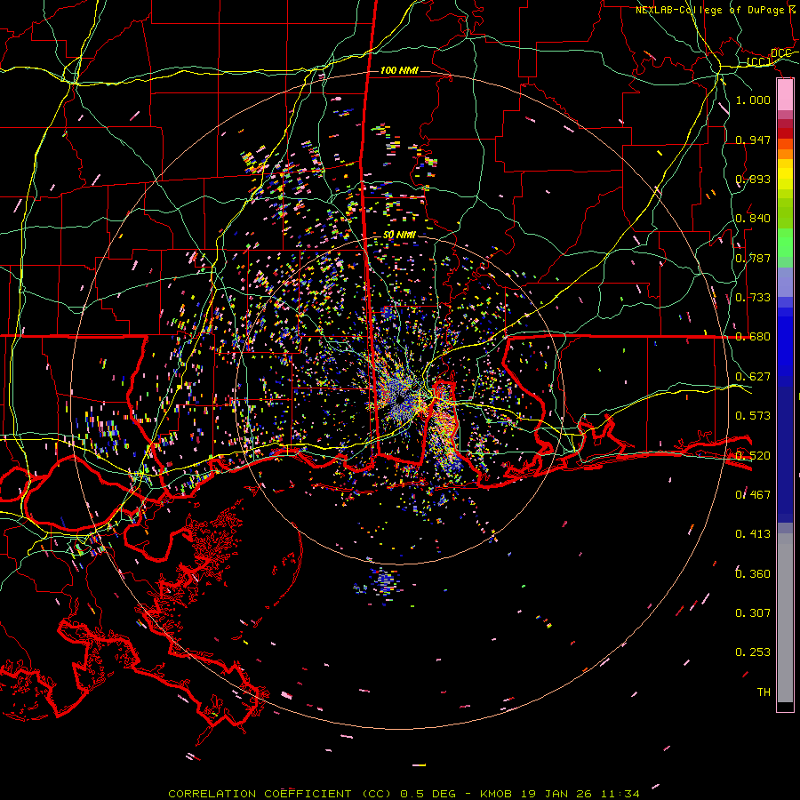Click the 0.787 scale value

[x=753, y=258]
